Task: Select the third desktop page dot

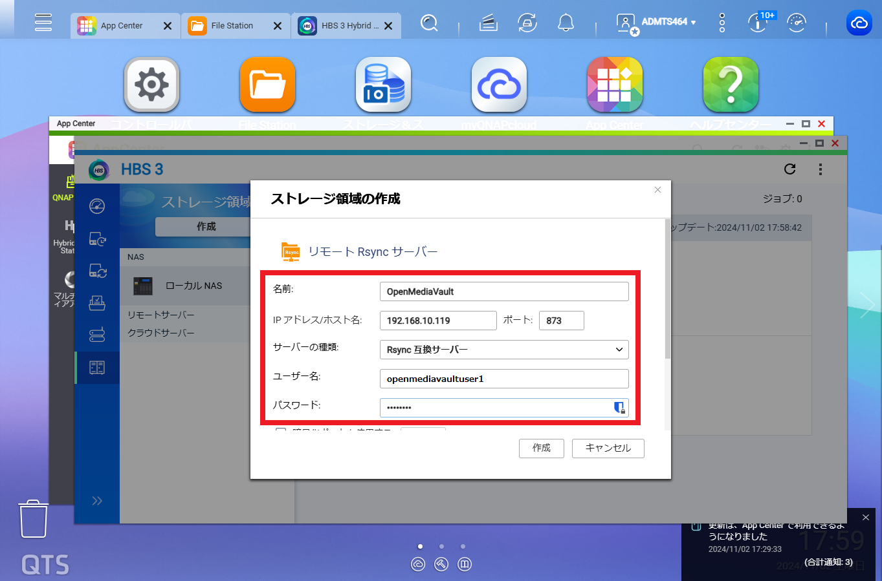Action: click(463, 547)
